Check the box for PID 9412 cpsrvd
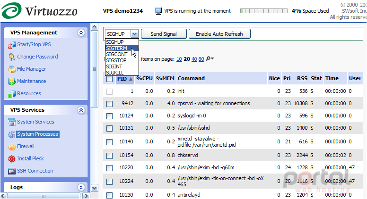Viewport: 367px width, 199px height. click(109, 104)
